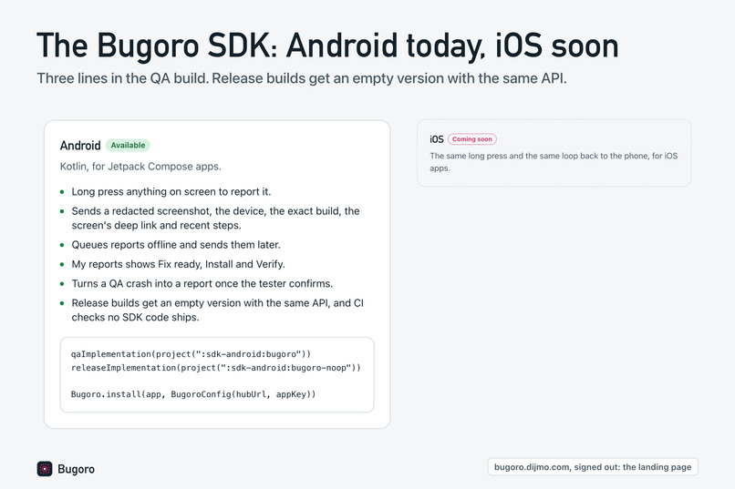Click the iOS card description text

[x=554, y=162]
